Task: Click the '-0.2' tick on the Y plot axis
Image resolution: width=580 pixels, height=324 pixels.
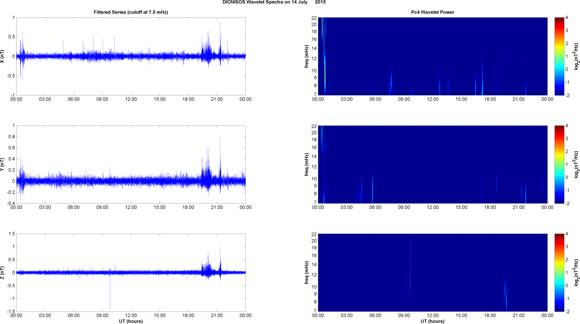Action: pyautogui.click(x=11, y=192)
